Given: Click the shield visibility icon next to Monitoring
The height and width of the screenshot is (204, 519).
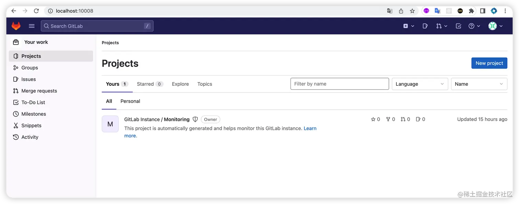Looking at the screenshot, I should (195, 119).
